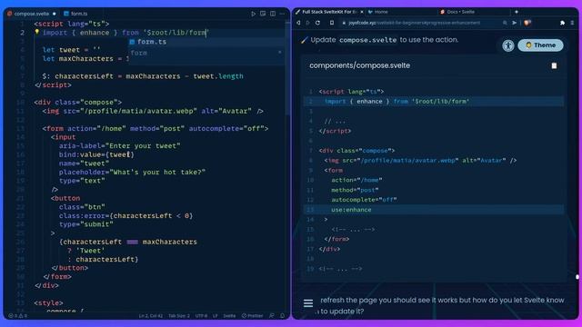
Task: Open the preview icon in editor title bar
Action: click(263, 14)
